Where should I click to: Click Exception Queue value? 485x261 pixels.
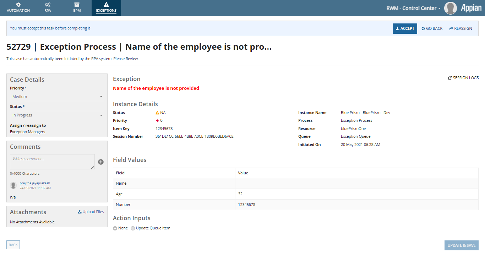click(355, 136)
